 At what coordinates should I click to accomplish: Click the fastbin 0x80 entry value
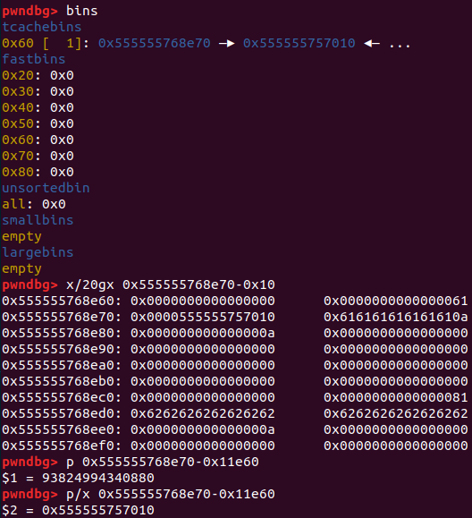pos(62,172)
